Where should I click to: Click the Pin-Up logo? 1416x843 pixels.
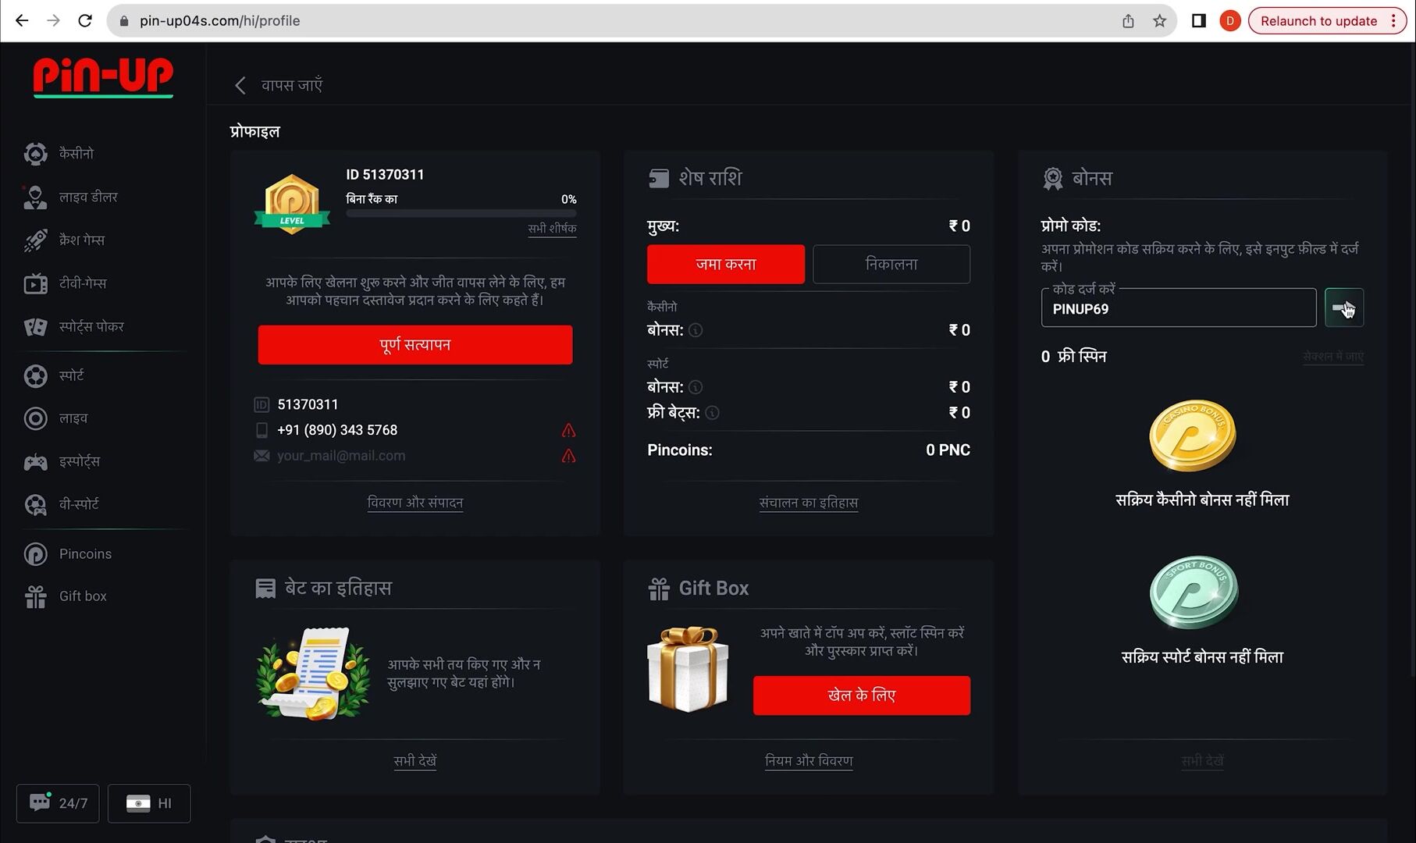tap(103, 76)
